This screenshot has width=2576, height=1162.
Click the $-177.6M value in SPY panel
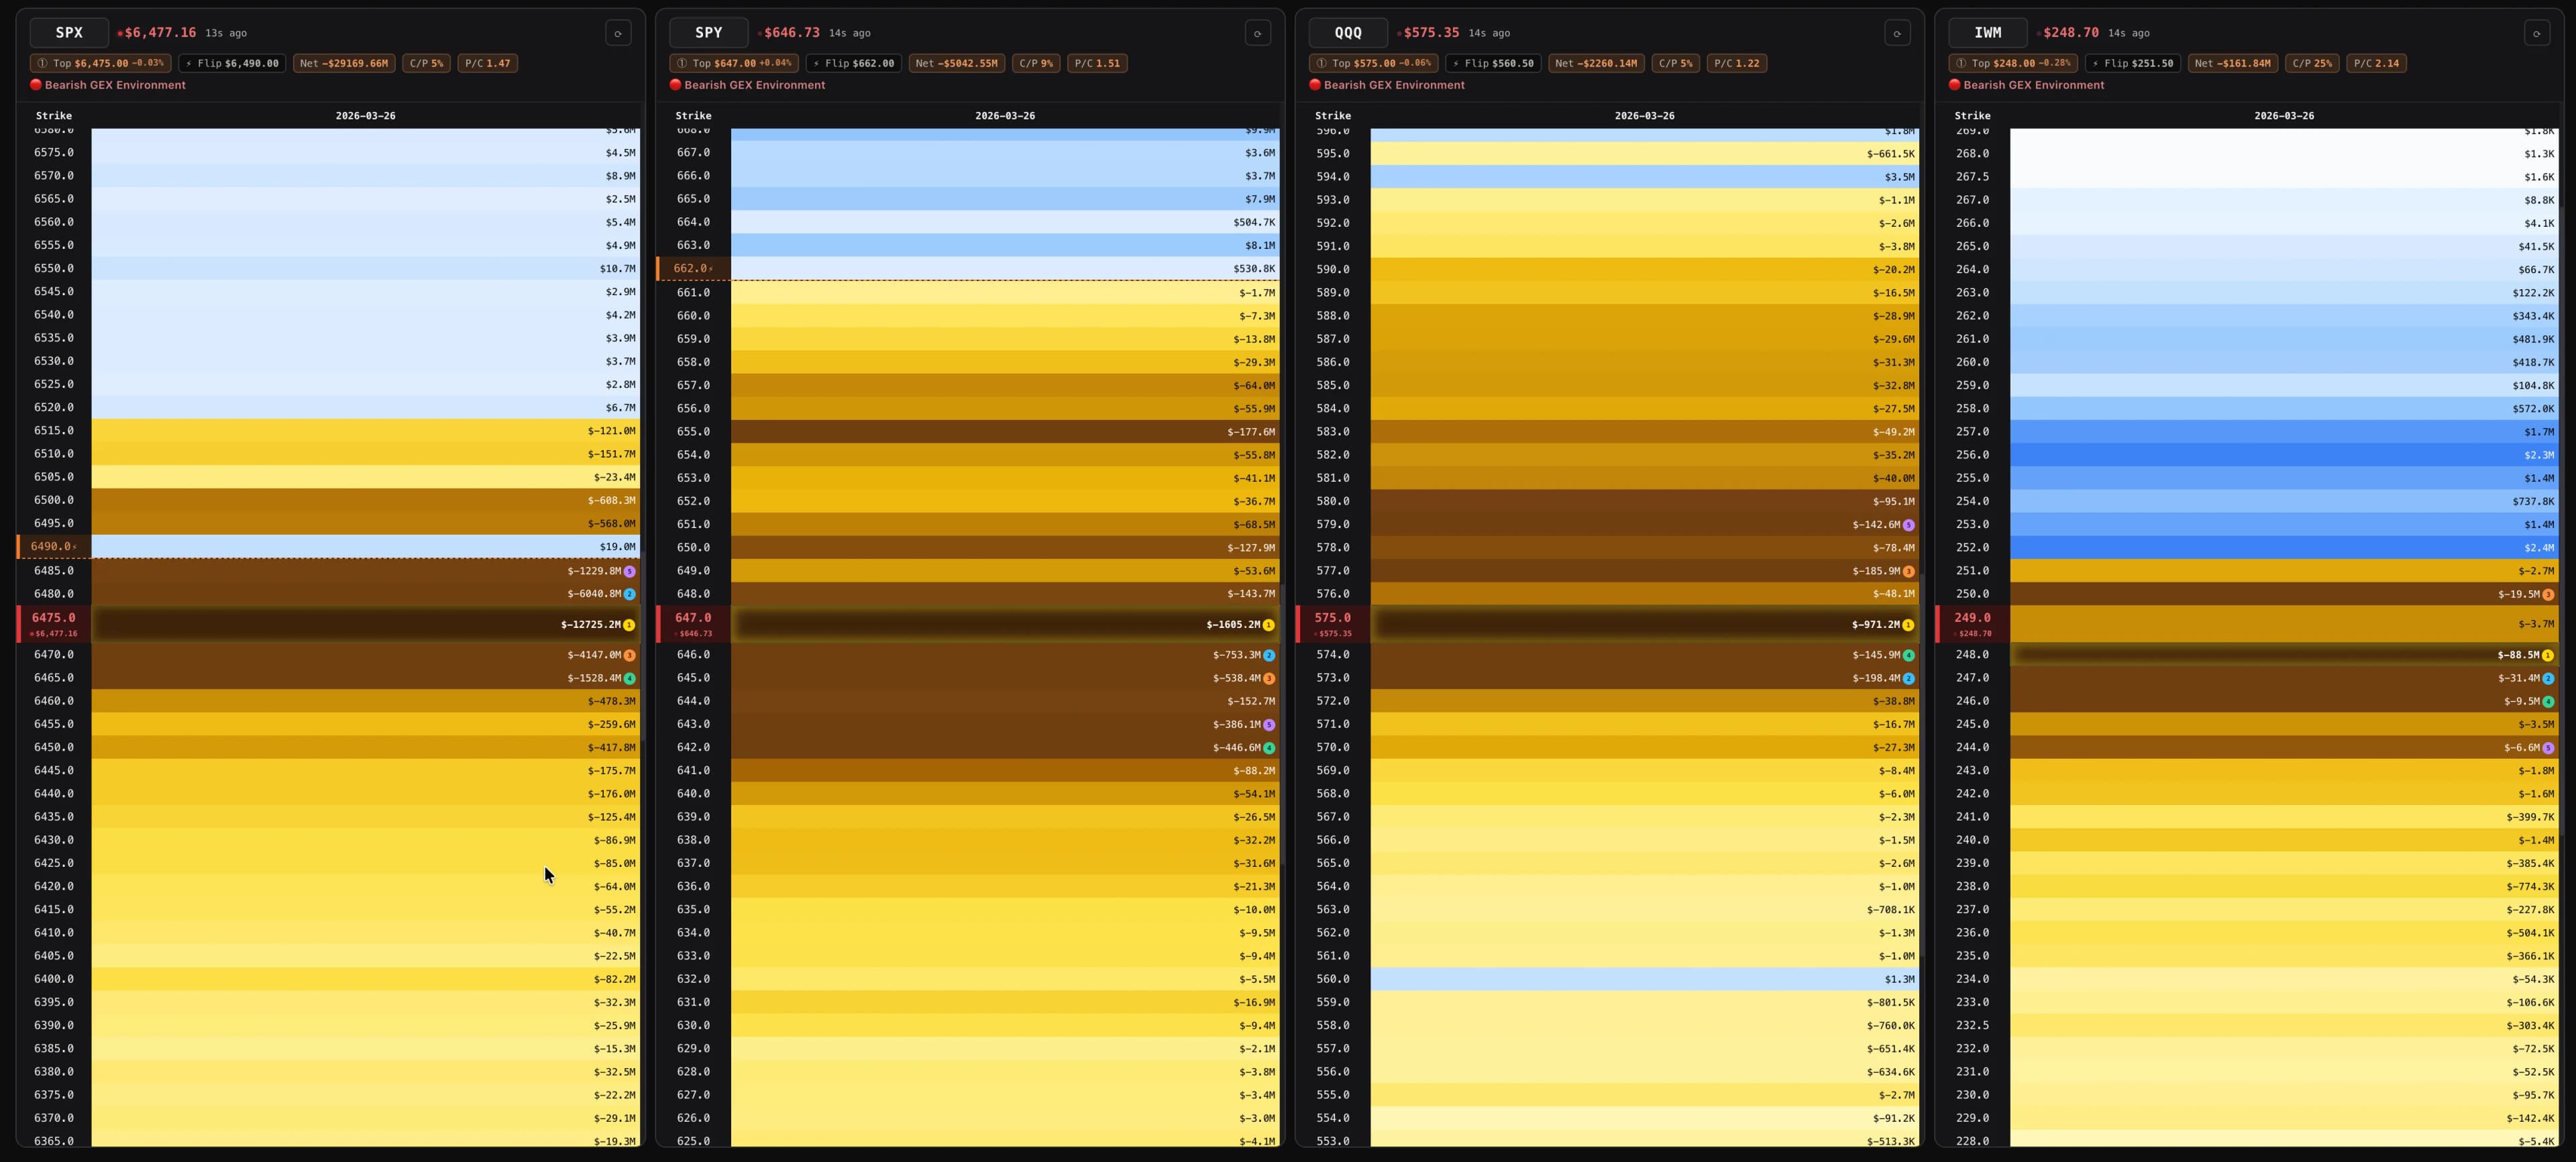tap(1251, 432)
